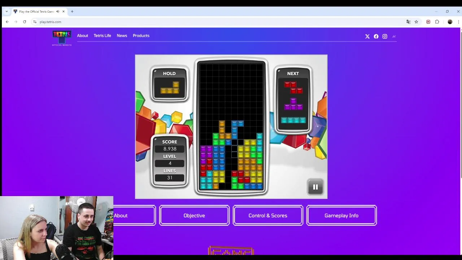
Task: Click the red Z piece in Next
Action: click(293, 87)
